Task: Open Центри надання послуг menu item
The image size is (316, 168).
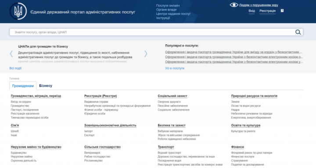Action: point(173,14)
